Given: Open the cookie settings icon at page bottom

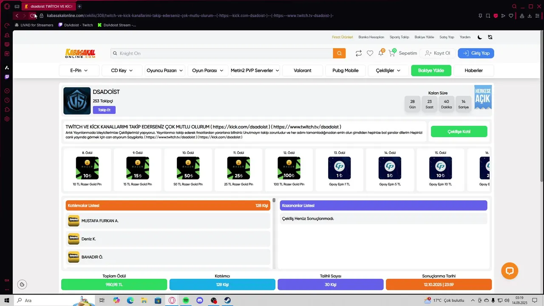Looking at the screenshot, I should pos(22,284).
